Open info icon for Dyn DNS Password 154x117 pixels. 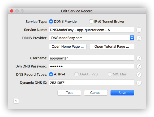click(139, 67)
